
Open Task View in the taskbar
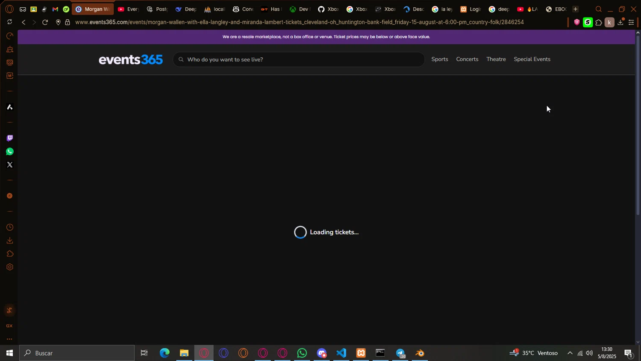[144, 353]
